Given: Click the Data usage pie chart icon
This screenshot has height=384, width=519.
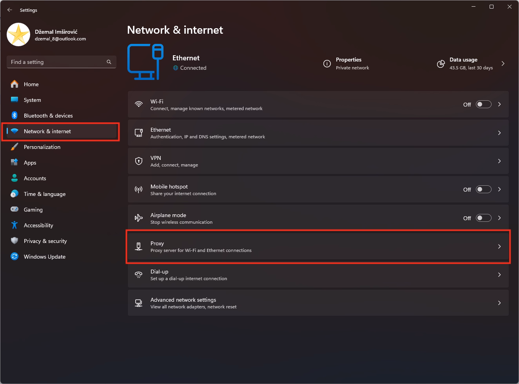Looking at the screenshot, I should coord(441,63).
